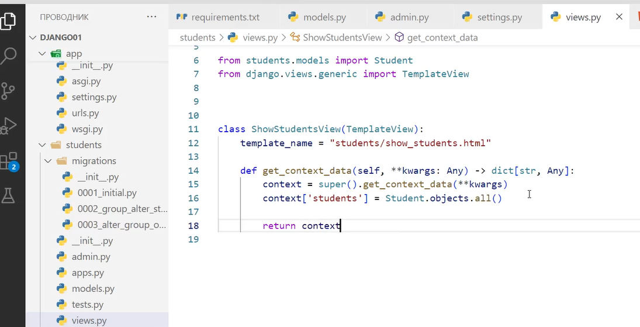This screenshot has width=640, height=327.
Task: Collapse the DJANGO01 root folder
Action: point(33,37)
